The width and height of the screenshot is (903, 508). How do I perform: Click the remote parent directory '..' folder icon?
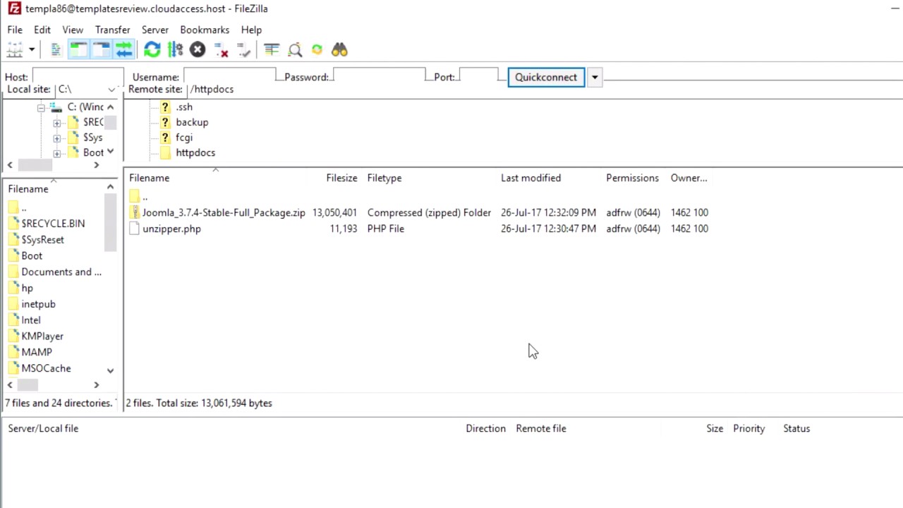pyautogui.click(x=134, y=196)
